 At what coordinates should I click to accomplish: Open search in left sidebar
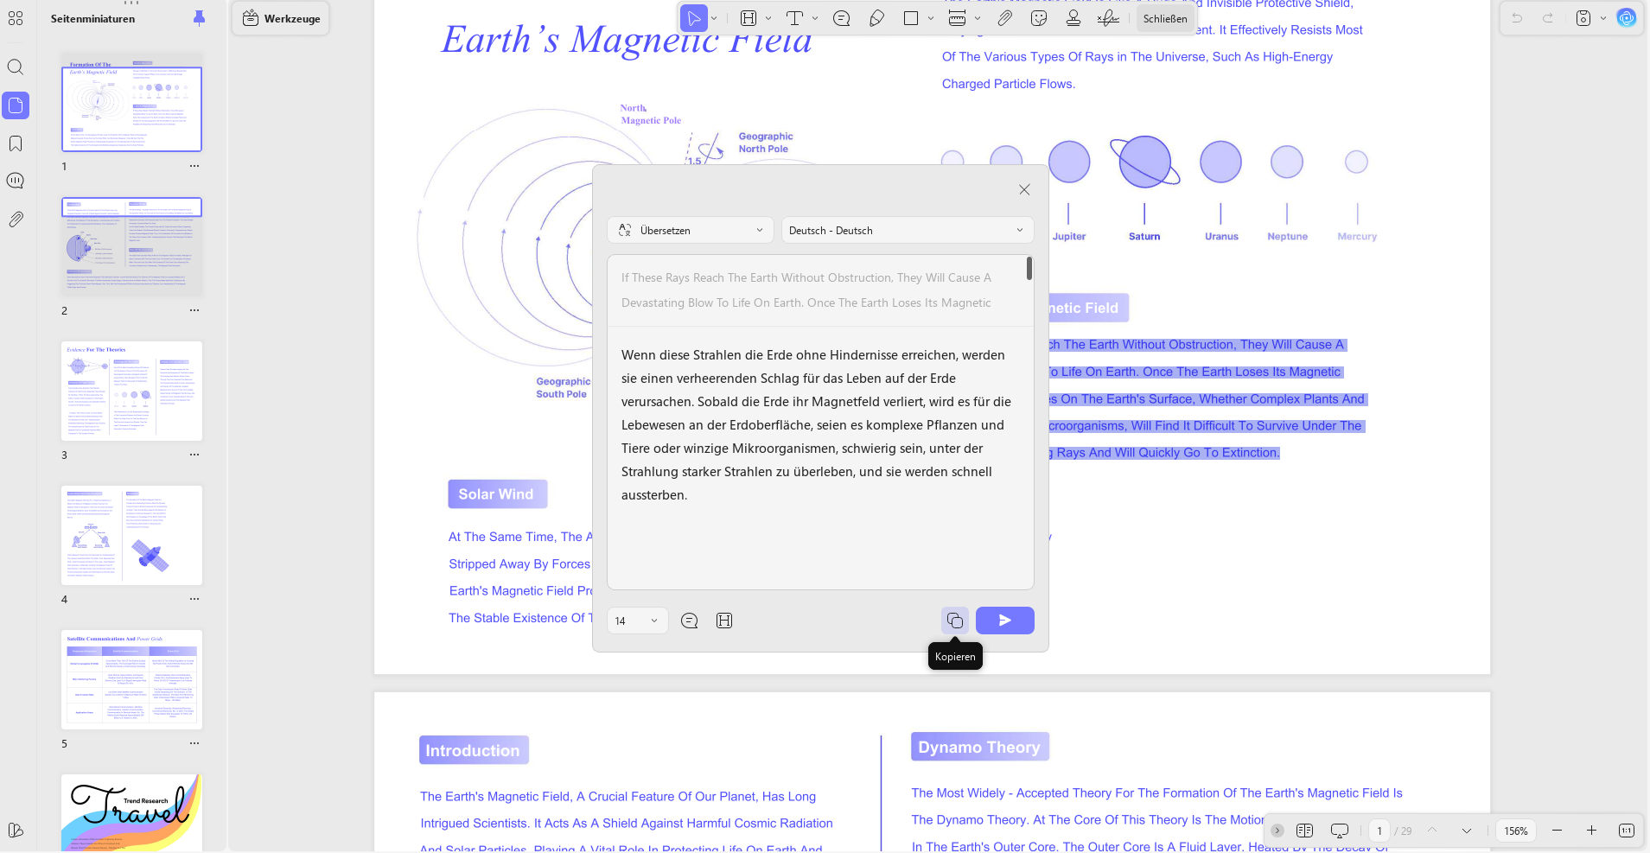(16, 67)
